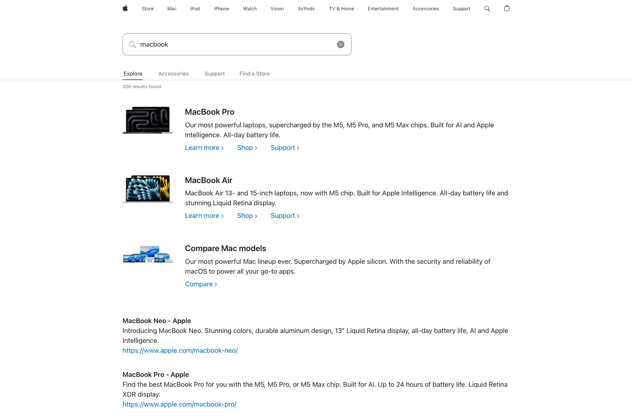Click Learn more under MacBook Air
The image size is (632, 418).
coord(204,216)
